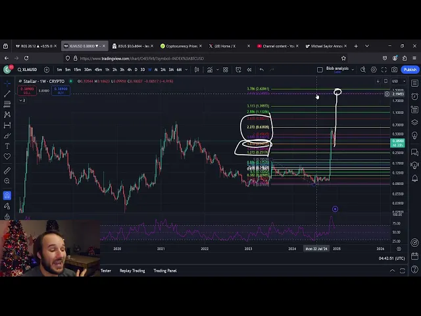421x316 pixels.
Task: Click the compare or add symbol plus button
Action: tap(47, 70)
